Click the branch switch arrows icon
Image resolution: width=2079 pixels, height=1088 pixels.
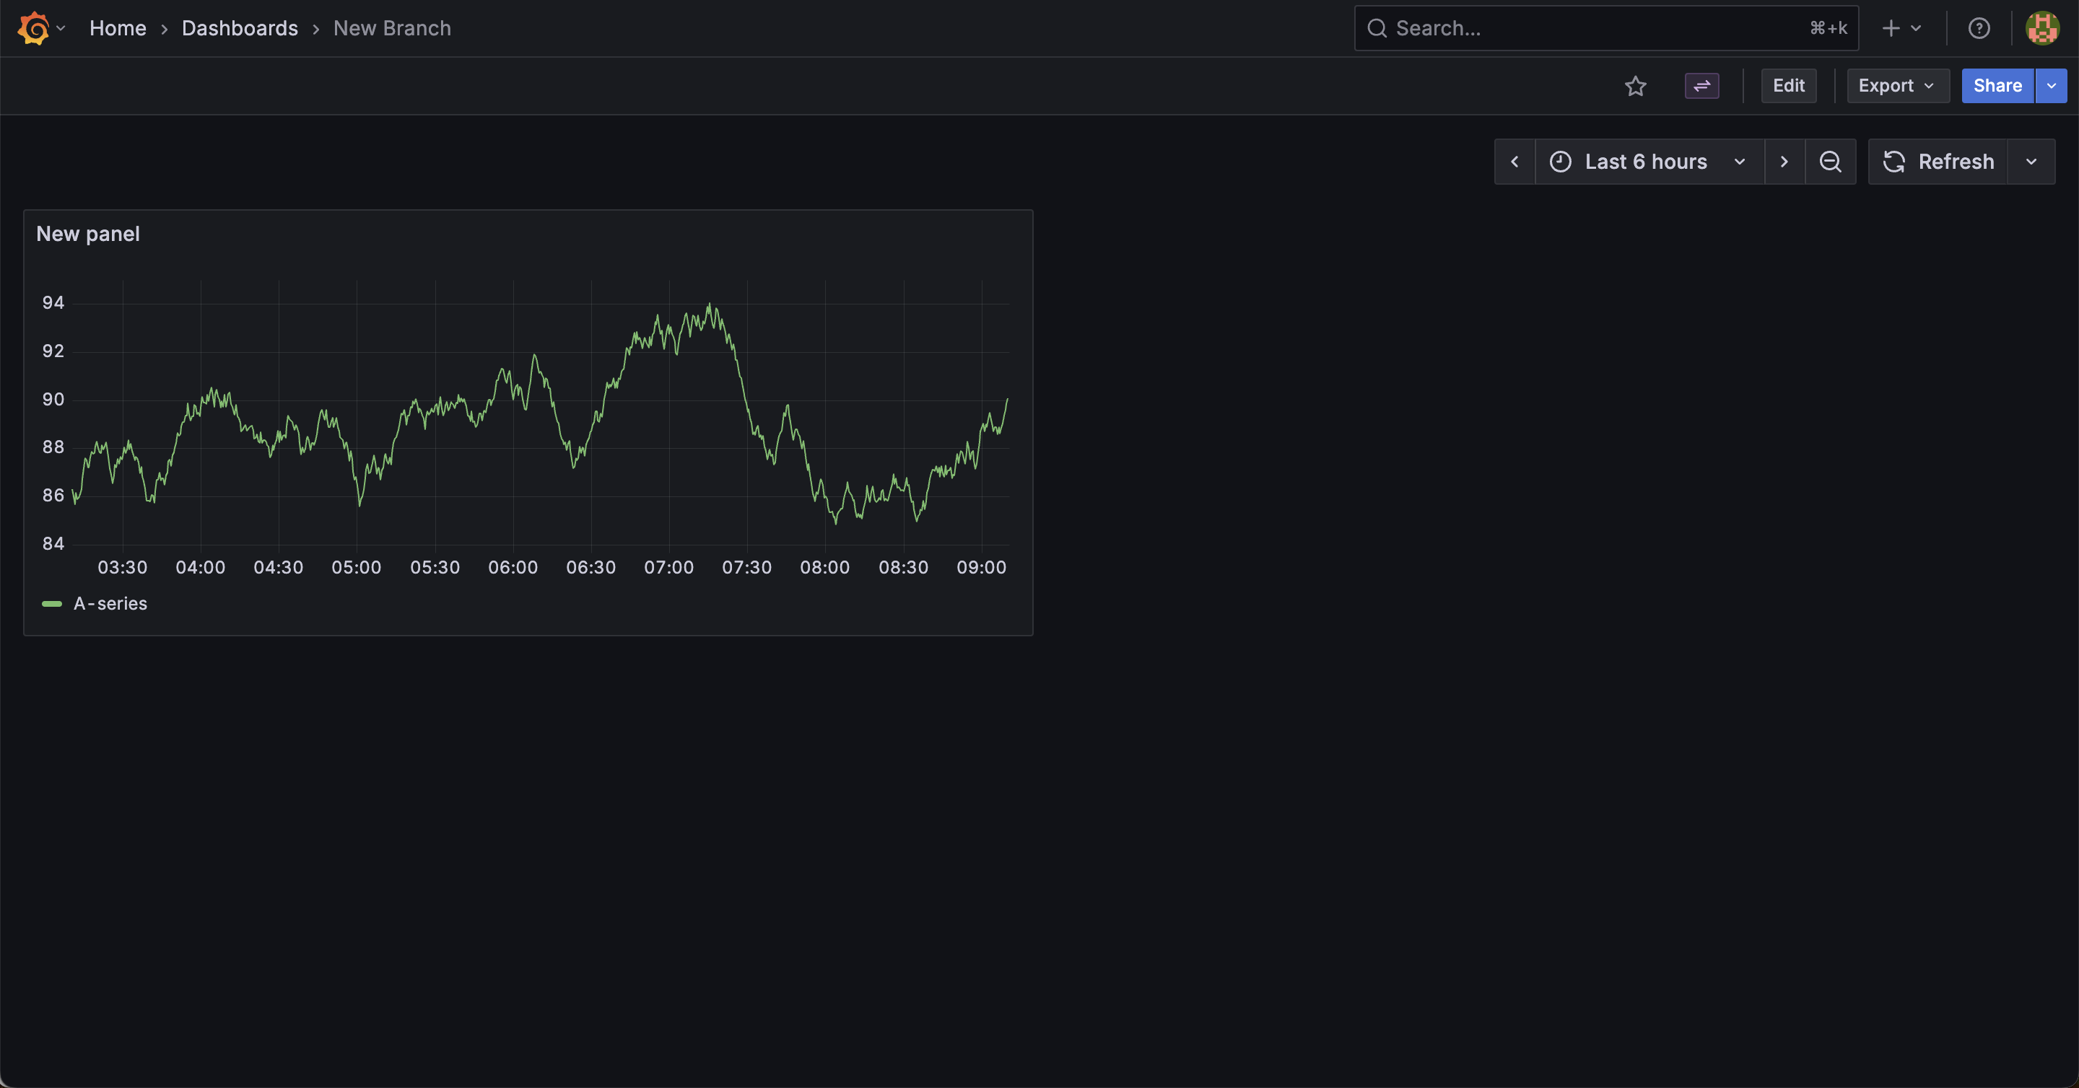[1702, 85]
